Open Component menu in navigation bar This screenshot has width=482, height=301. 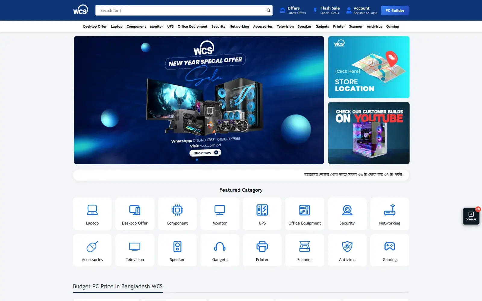point(136,26)
